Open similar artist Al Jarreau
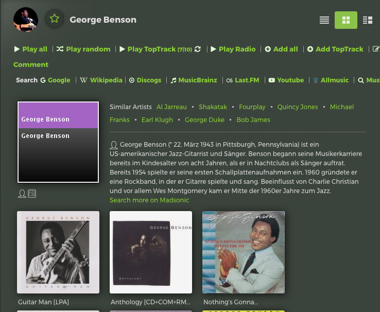The image size is (380, 312). click(x=171, y=107)
